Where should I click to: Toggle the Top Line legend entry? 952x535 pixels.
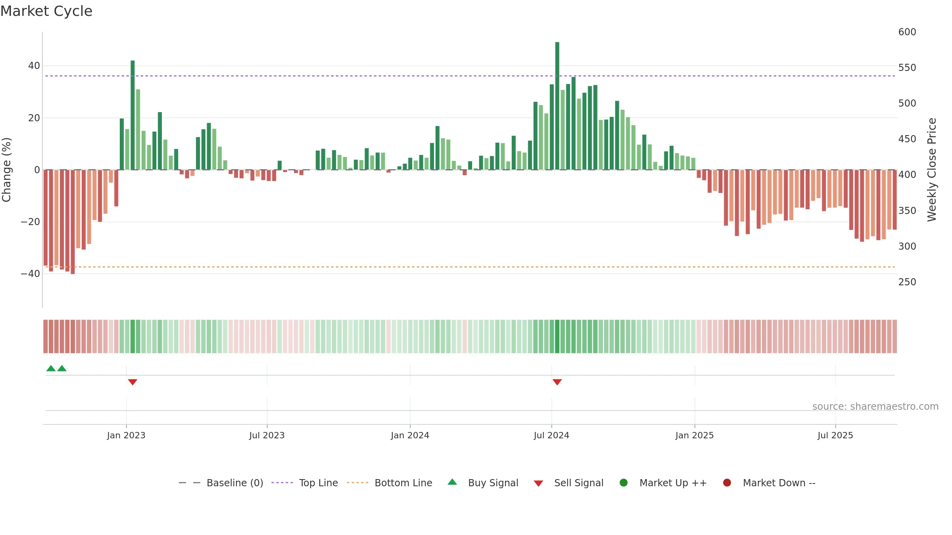click(x=305, y=483)
